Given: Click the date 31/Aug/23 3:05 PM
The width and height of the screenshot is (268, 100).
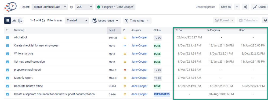Looking at the screenshot, I should (221, 94).
